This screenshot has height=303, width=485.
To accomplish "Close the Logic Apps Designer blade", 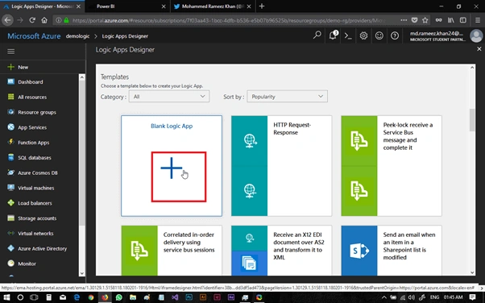I will point(479,49).
